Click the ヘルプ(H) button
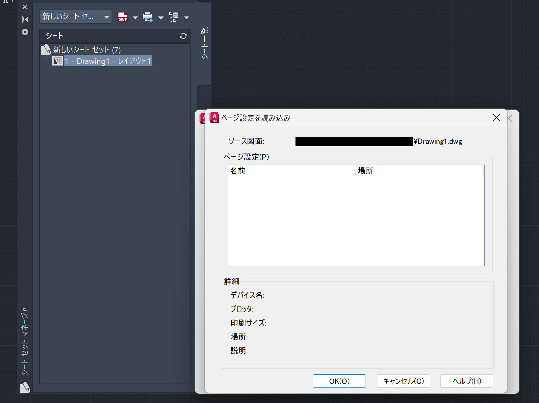Screen dimensions: 539x403 point(466,381)
